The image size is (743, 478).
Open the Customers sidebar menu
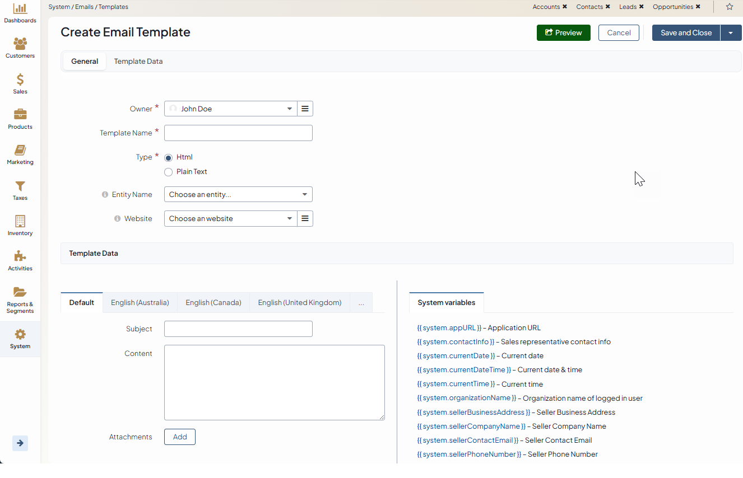point(20,44)
